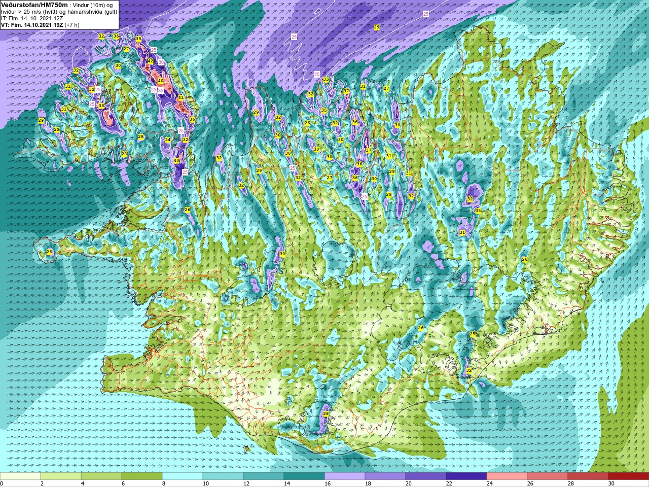Screen dimensions: 649x487
Task: Click the legend swatch between 10 and 12
Action: [x=223, y=476]
